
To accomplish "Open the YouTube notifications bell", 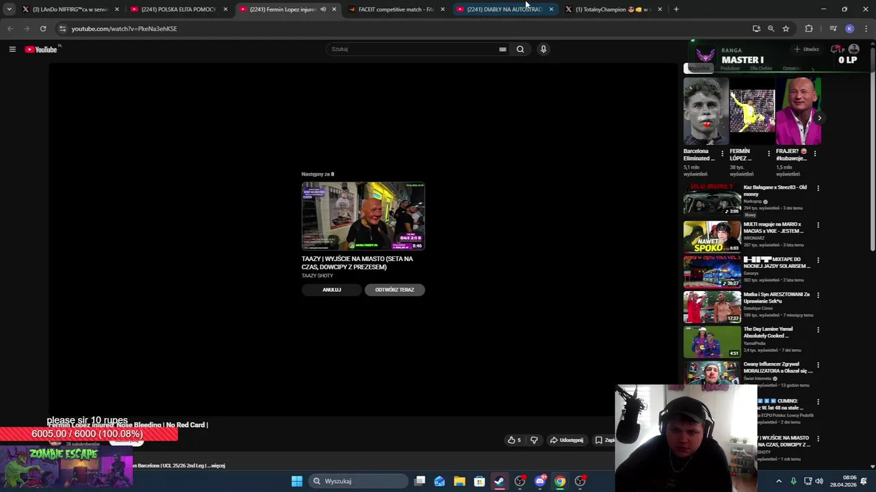I will pos(836,49).
